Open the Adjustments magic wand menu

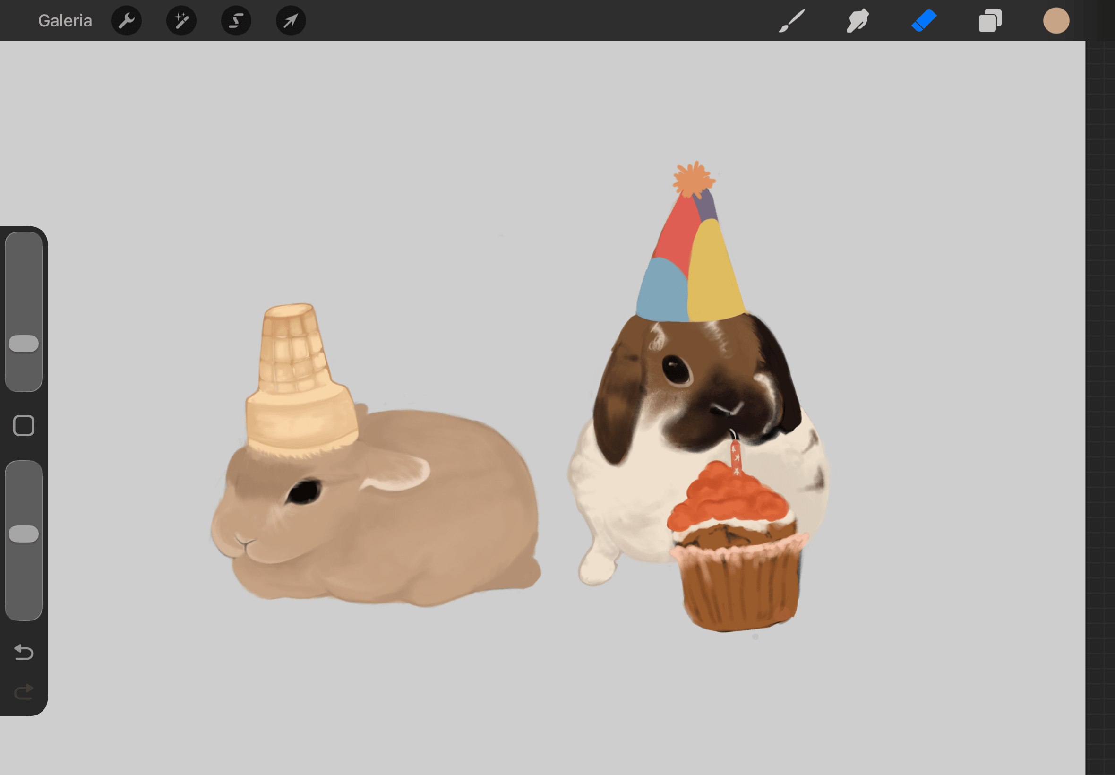point(181,20)
